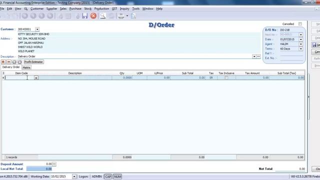The height and width of the screenshot is (180, 320).
Task: Click the ADMIN logon name in status bar
Action: tap(96, 176)
